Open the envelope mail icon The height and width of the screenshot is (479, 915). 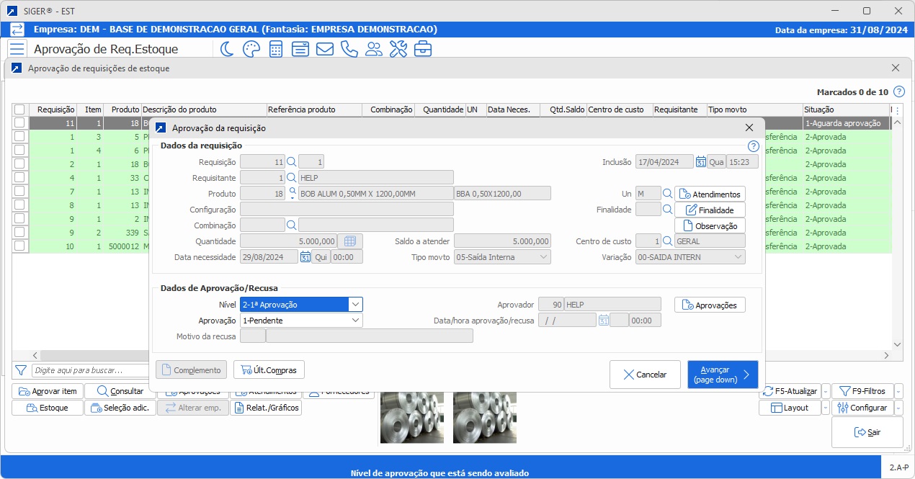[x=325, y=49]
